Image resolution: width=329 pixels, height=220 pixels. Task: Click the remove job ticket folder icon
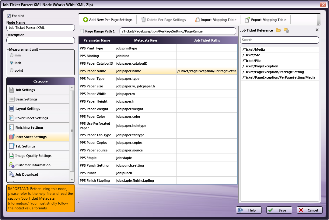tap(286, 30)
